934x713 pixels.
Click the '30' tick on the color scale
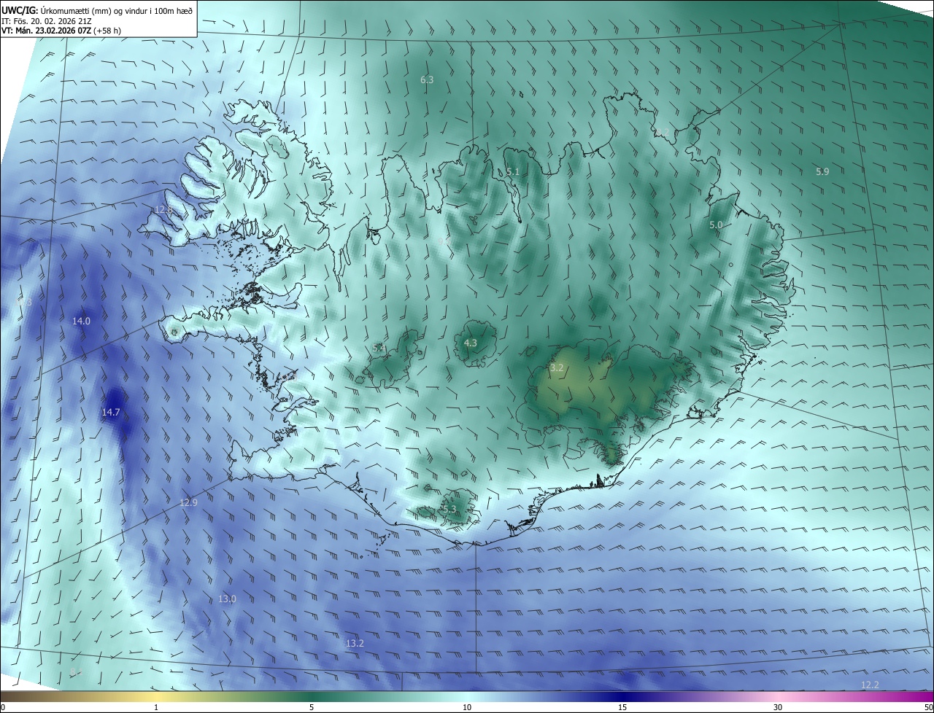778,707
